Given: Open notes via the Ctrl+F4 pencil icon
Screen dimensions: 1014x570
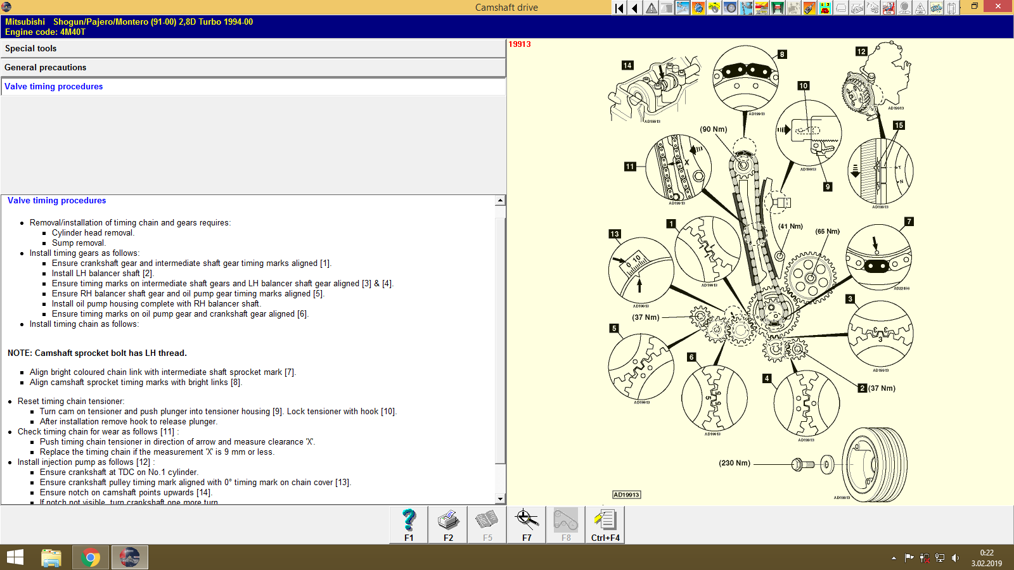Looking at the screenshot, I should pos(605,524).
